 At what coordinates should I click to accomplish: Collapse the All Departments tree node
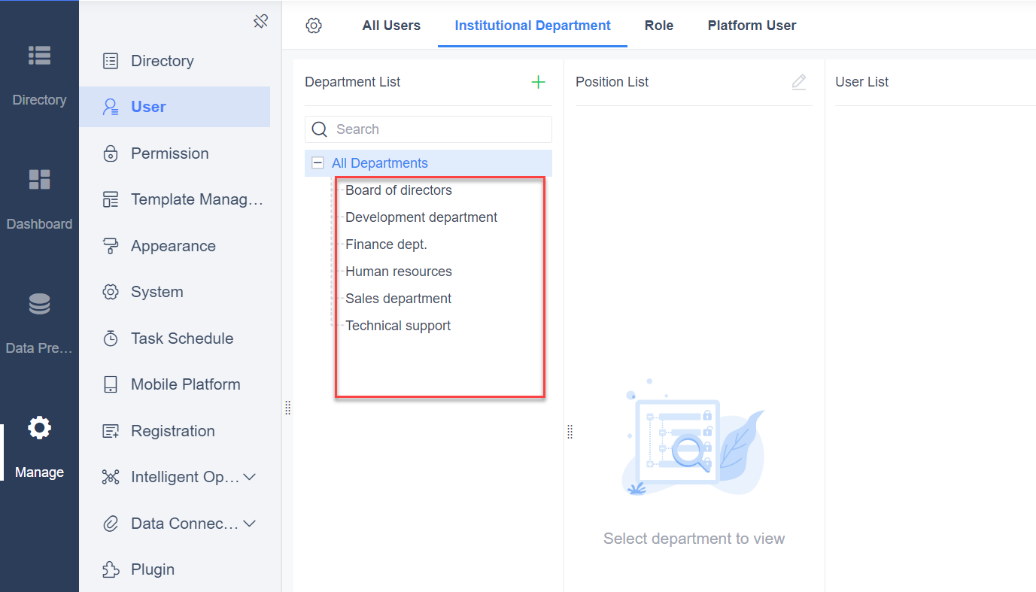317,162
